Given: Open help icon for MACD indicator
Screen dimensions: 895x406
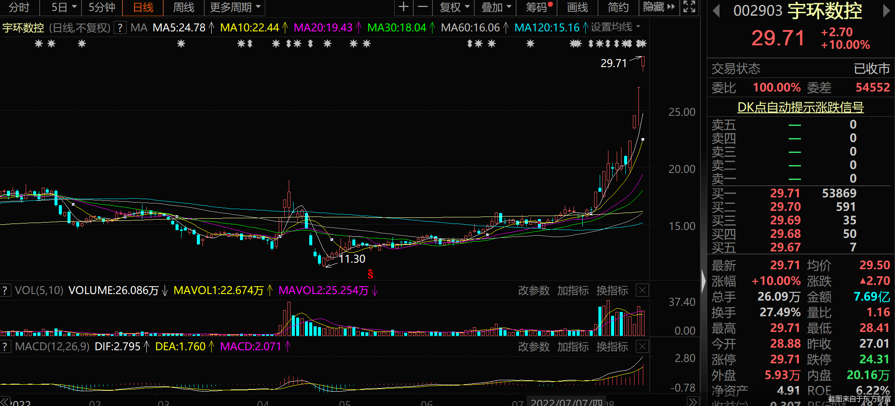Looking at the screenshot, I should 5,347.
